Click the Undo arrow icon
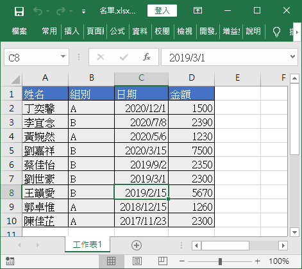Viewport: 302px width, 269px height. [38, 11]
